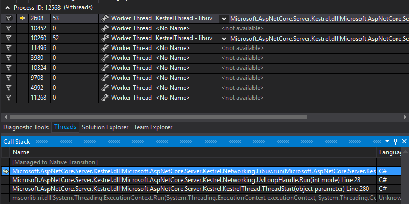409x204 pixels.
Task: Click gear icon of thread 10260
Action: pyautogui.click(x=105, y=38)
